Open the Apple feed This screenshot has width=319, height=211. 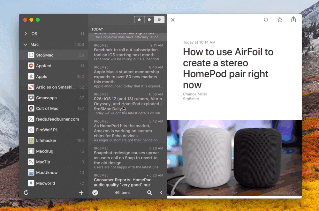click(54, 77)
